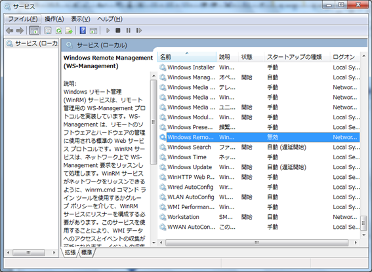The image size is (372, 272).
Task: Select the サービス (ローカル) tree node
Action: point(31,44)
